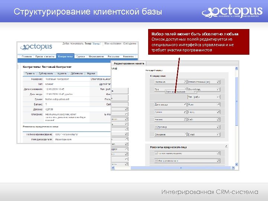This screenshot has height=201, width=268.
Task: Click the Договор value 'АД/108'
Action: (49, 109)
